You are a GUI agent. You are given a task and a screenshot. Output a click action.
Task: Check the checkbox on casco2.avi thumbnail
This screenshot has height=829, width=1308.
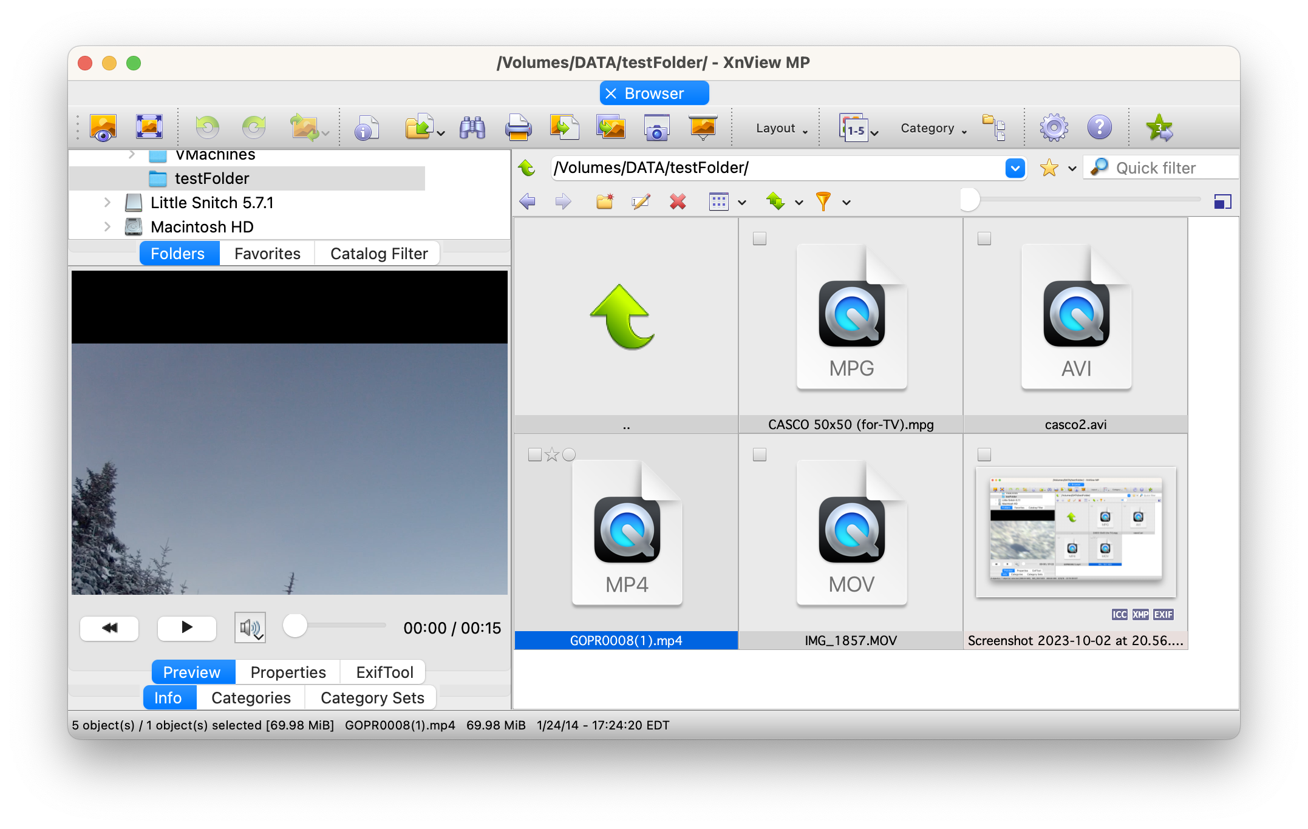point(984,239)
